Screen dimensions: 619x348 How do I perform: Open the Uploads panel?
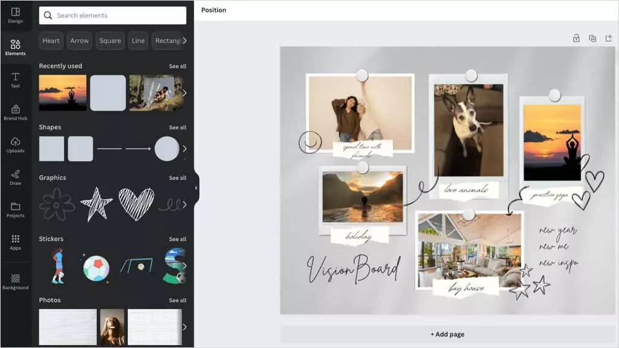[15, 145]
